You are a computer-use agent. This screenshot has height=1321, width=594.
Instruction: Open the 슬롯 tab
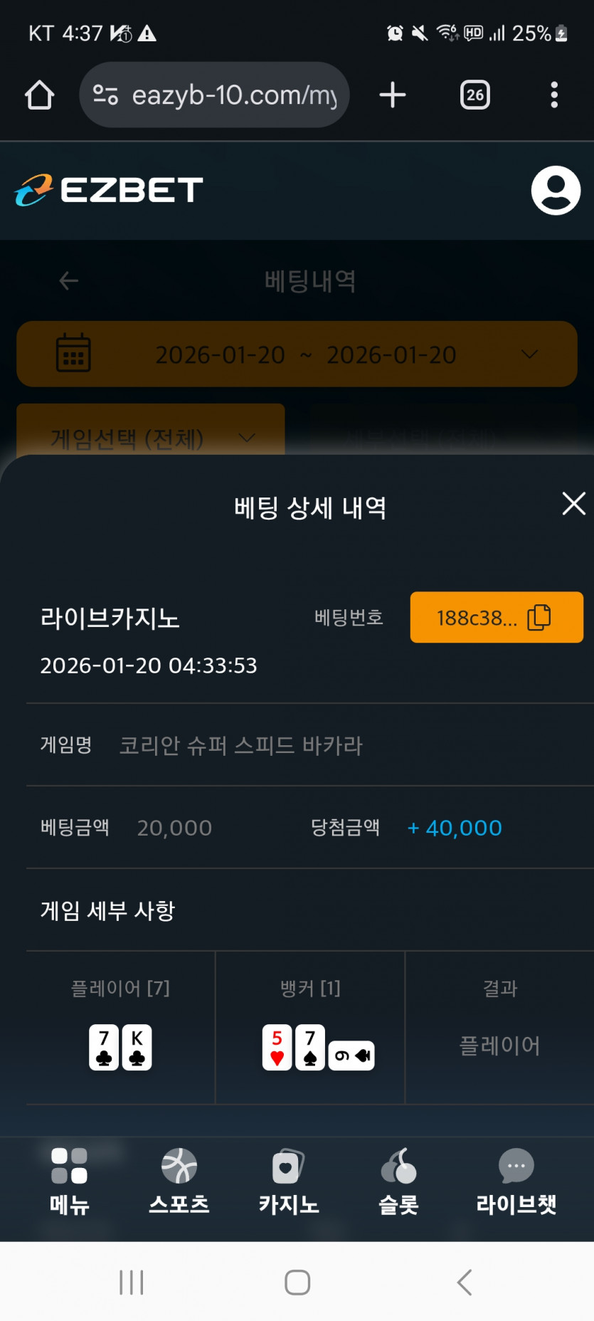click(398, 1180)
